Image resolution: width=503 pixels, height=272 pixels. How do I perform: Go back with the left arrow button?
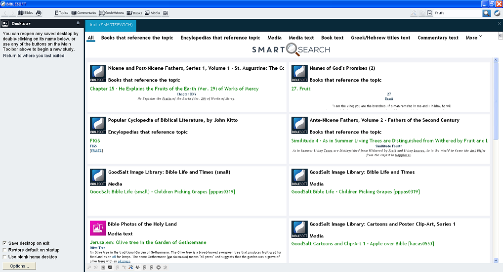5,13
